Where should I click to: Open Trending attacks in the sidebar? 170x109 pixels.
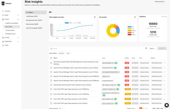(x=10, y=30)
